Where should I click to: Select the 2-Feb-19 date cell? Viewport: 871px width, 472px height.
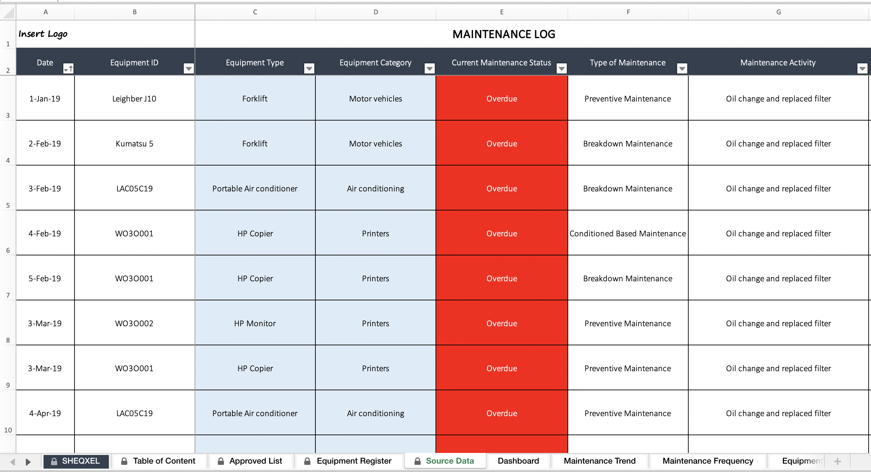point(45,143)
